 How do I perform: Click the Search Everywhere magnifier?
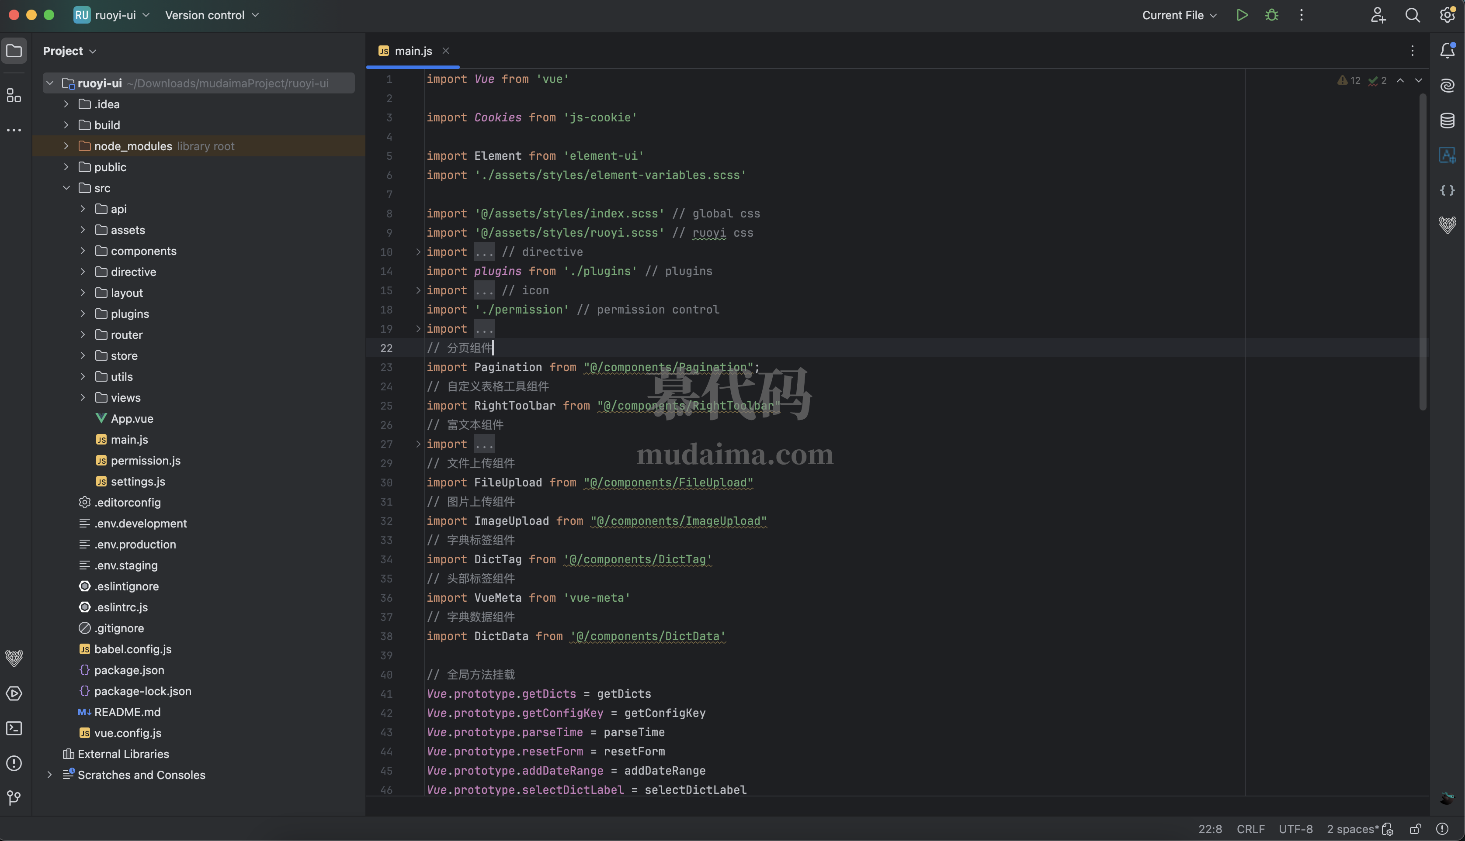point(1413,15)
